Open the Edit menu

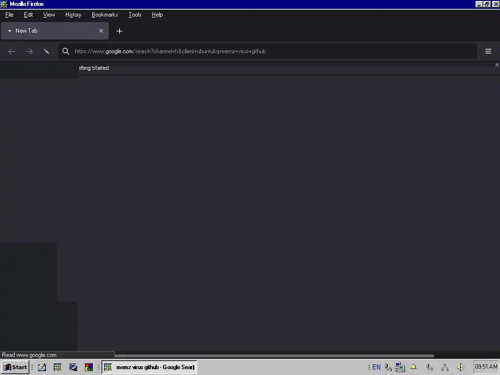point(28,15)
